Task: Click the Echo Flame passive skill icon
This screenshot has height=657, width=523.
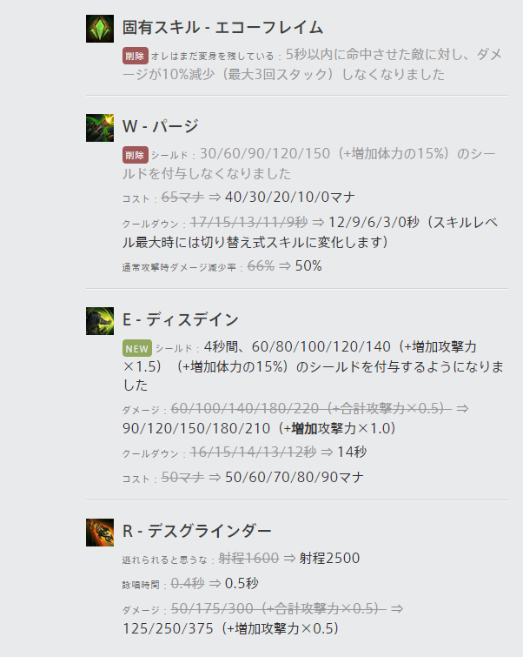Action: [100, 29]
